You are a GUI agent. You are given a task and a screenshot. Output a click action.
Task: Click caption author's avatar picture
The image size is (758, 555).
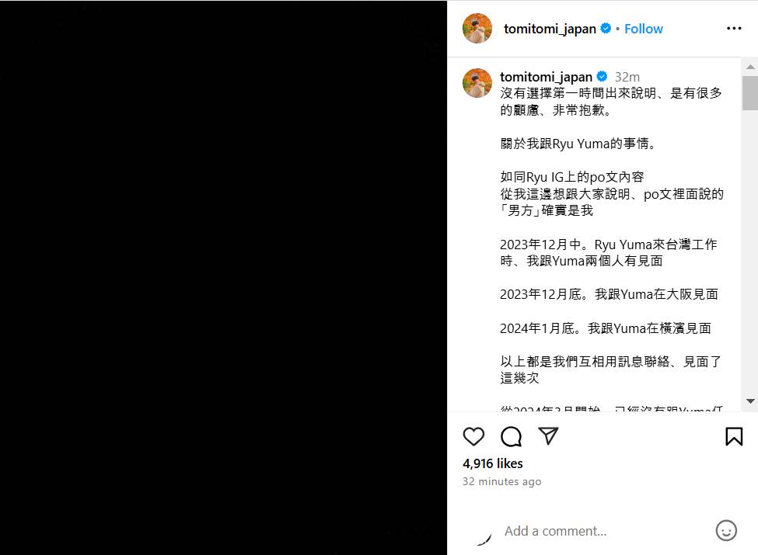[477, 83]
